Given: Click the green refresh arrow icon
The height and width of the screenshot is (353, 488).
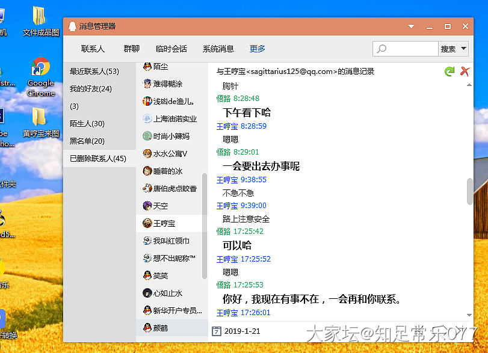Looking at the screenshot, I should tap(449, 72).
